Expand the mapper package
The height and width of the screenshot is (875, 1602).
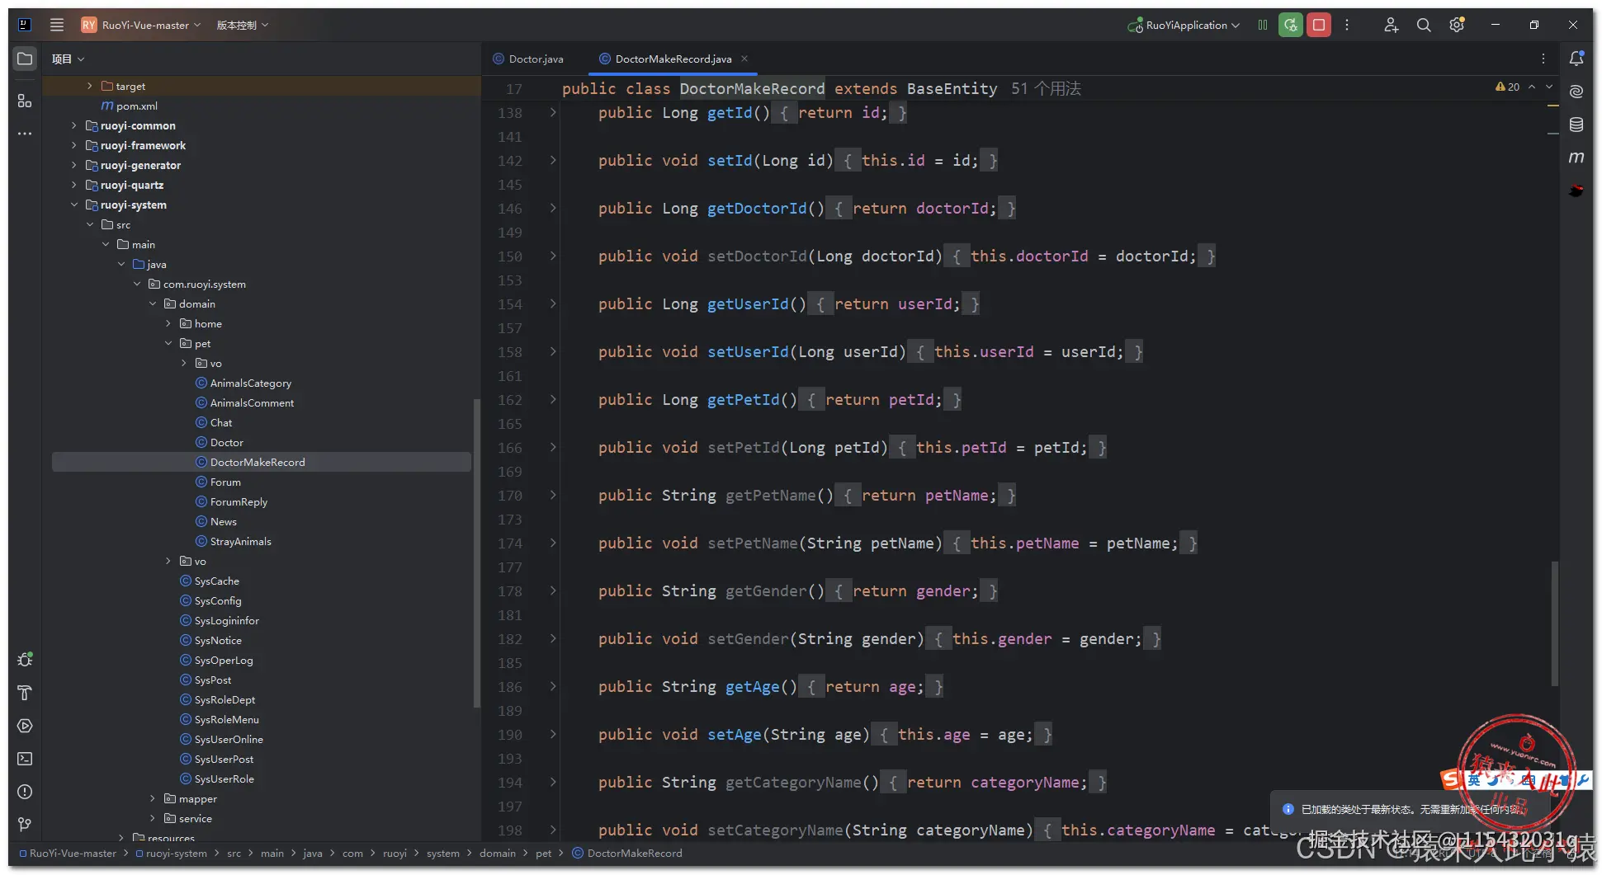click(x=153, y=798)
